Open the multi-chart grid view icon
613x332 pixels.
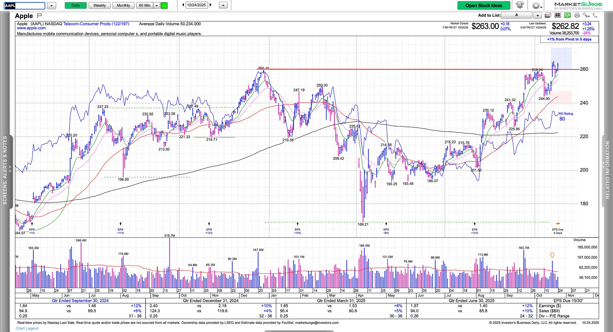click(558, 15)
